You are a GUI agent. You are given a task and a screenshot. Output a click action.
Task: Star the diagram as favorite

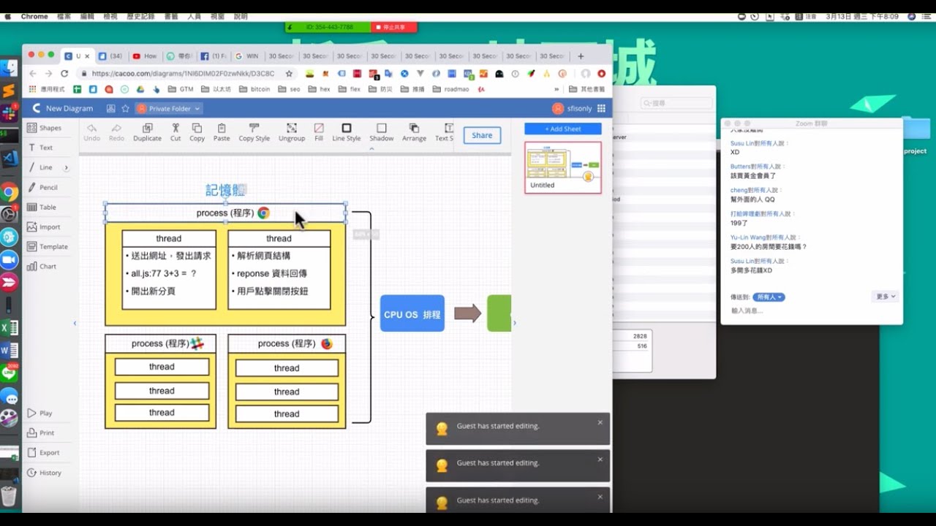(x=125, y=108)
